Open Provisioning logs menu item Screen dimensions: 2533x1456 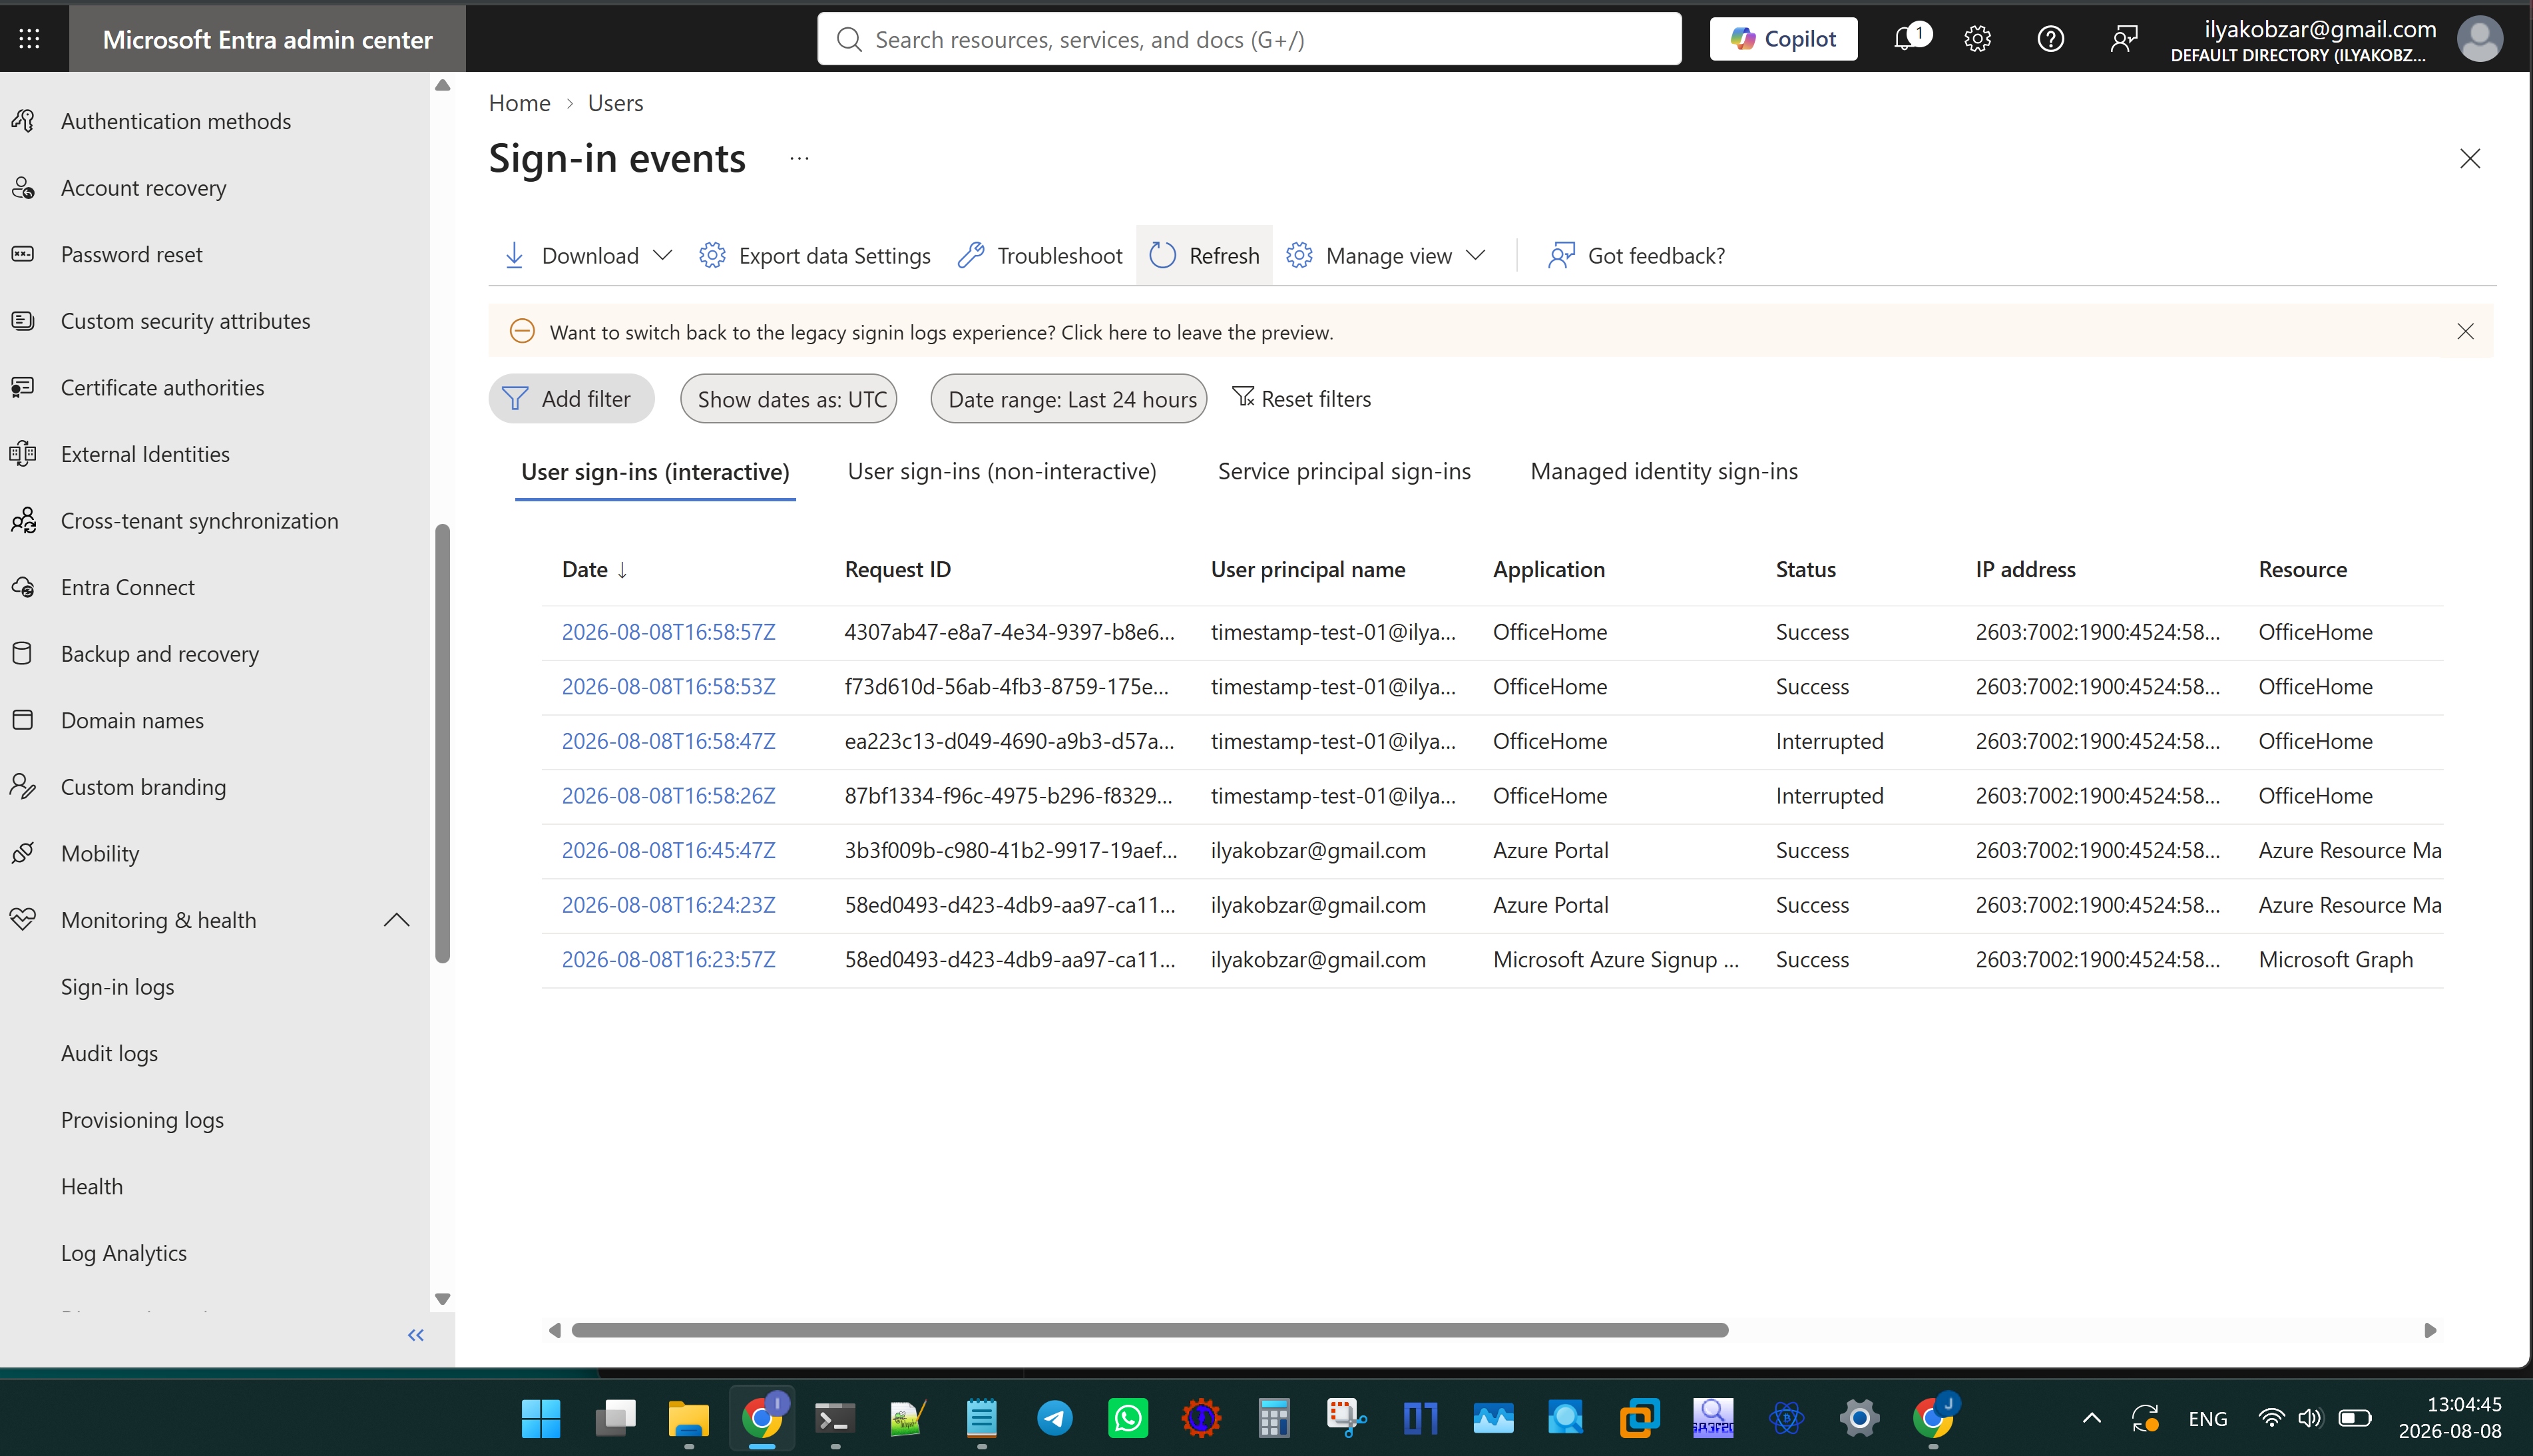click(142, 1120)
